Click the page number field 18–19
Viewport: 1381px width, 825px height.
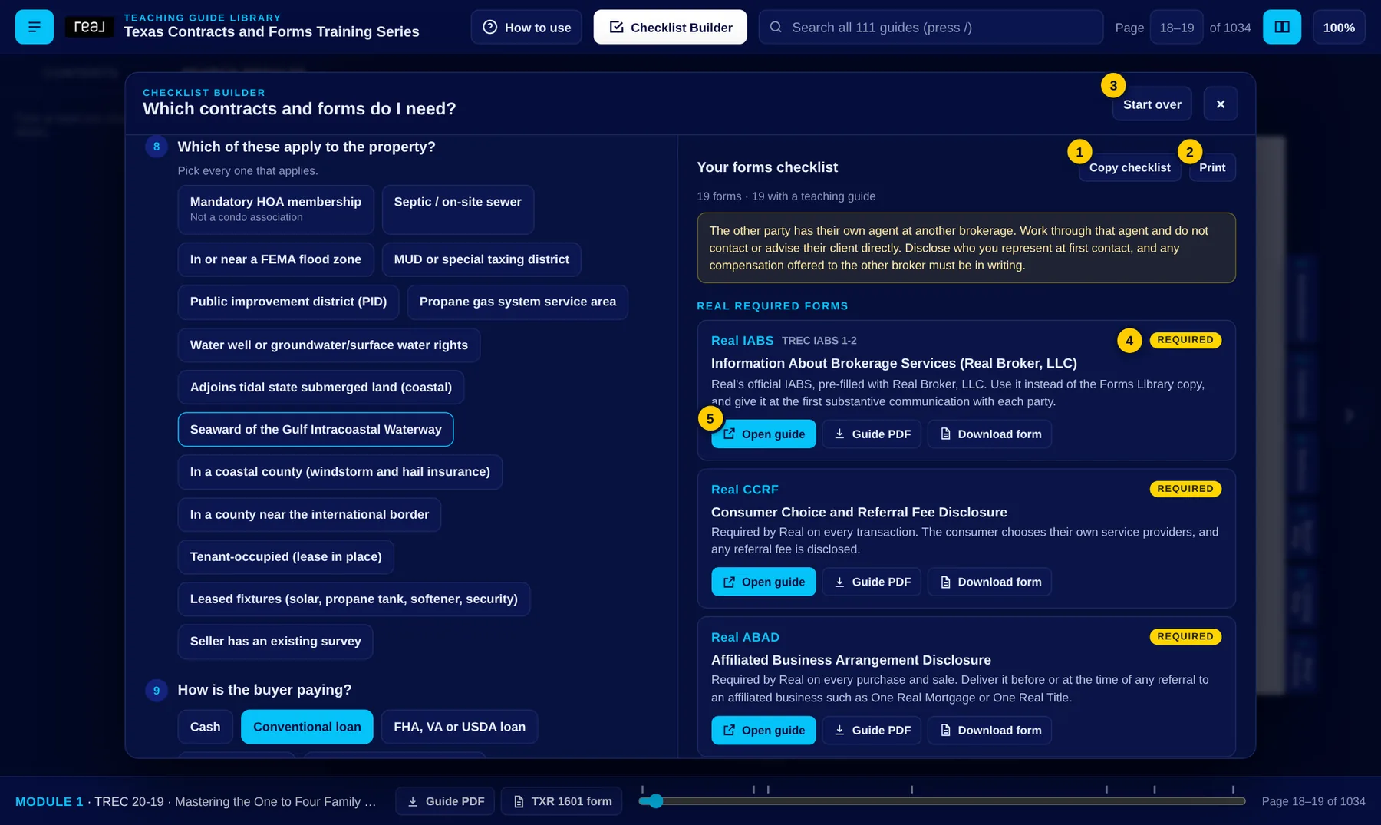point(1176,27)
